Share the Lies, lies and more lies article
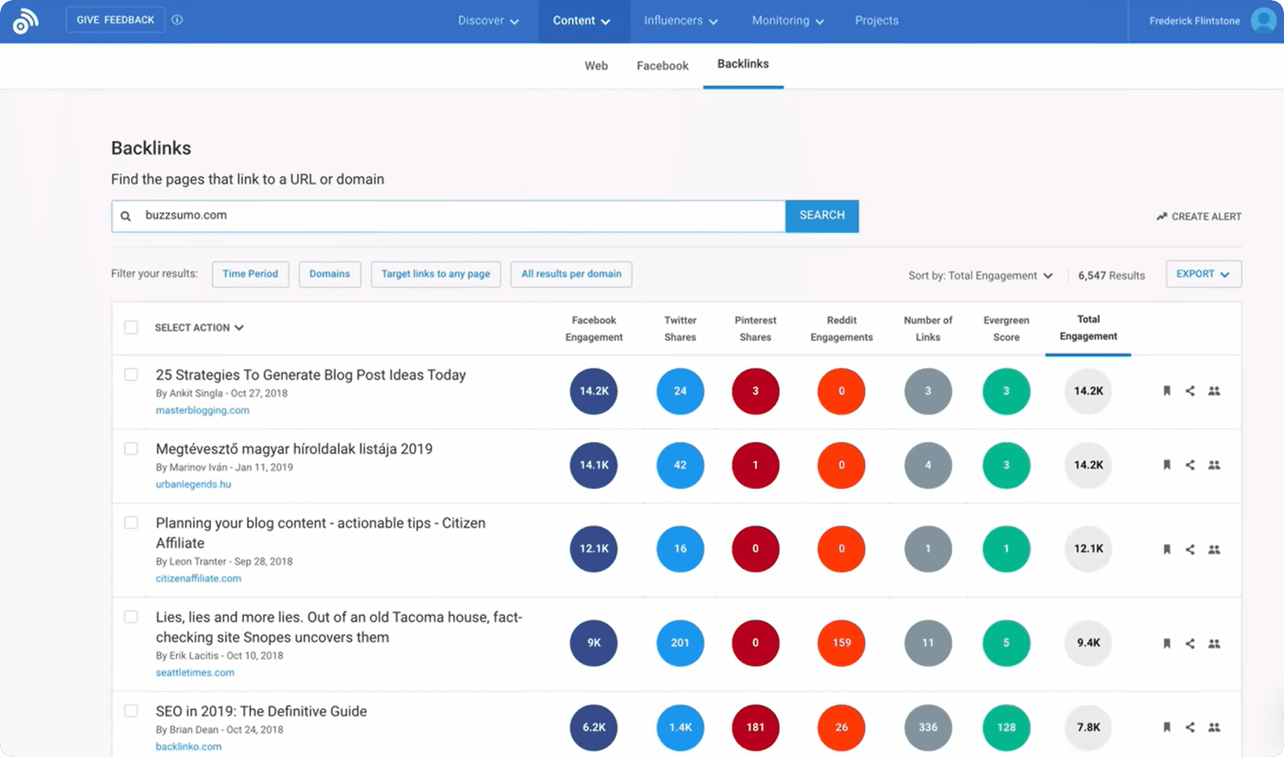Image resolution: width=1284 pixels, height=757 pixels. click(1190, 643)
